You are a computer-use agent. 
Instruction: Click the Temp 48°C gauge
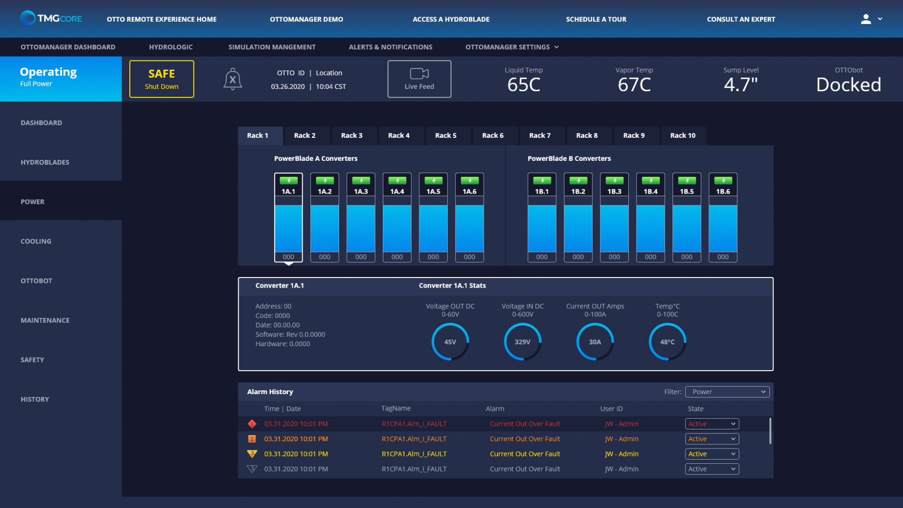tap(668, 342)
